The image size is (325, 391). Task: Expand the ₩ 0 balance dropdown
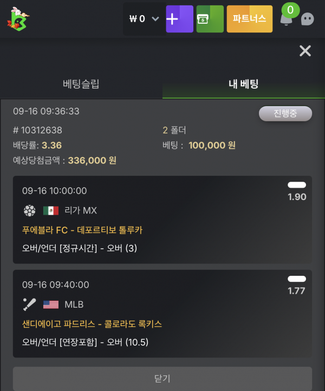pos(144,19)
